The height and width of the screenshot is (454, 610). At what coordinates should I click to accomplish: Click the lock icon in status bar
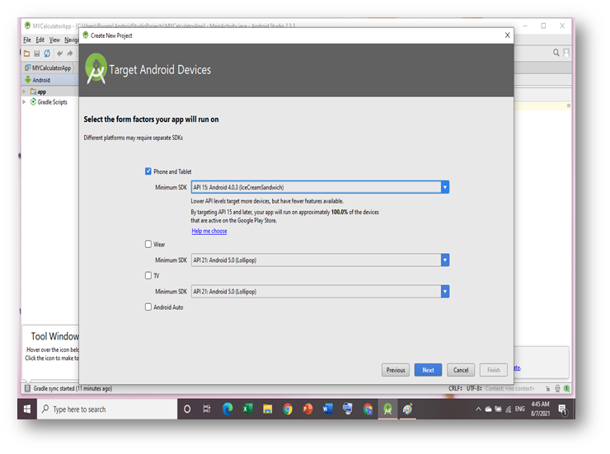pos(547,388)
